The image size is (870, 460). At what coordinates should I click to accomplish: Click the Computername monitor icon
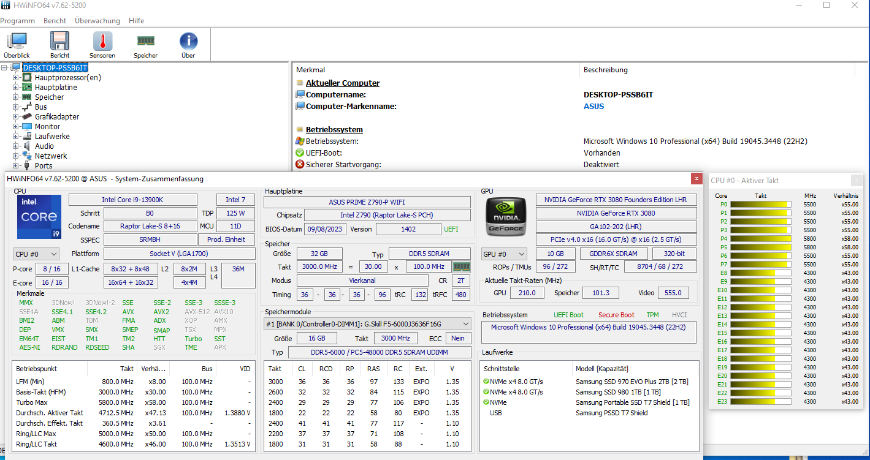[x=300, y=95]
